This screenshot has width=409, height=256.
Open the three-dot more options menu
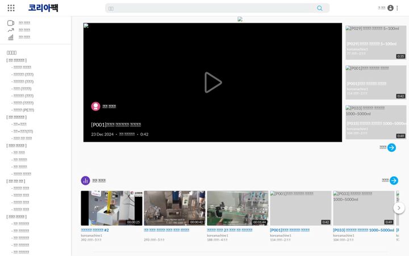[397, 8]
